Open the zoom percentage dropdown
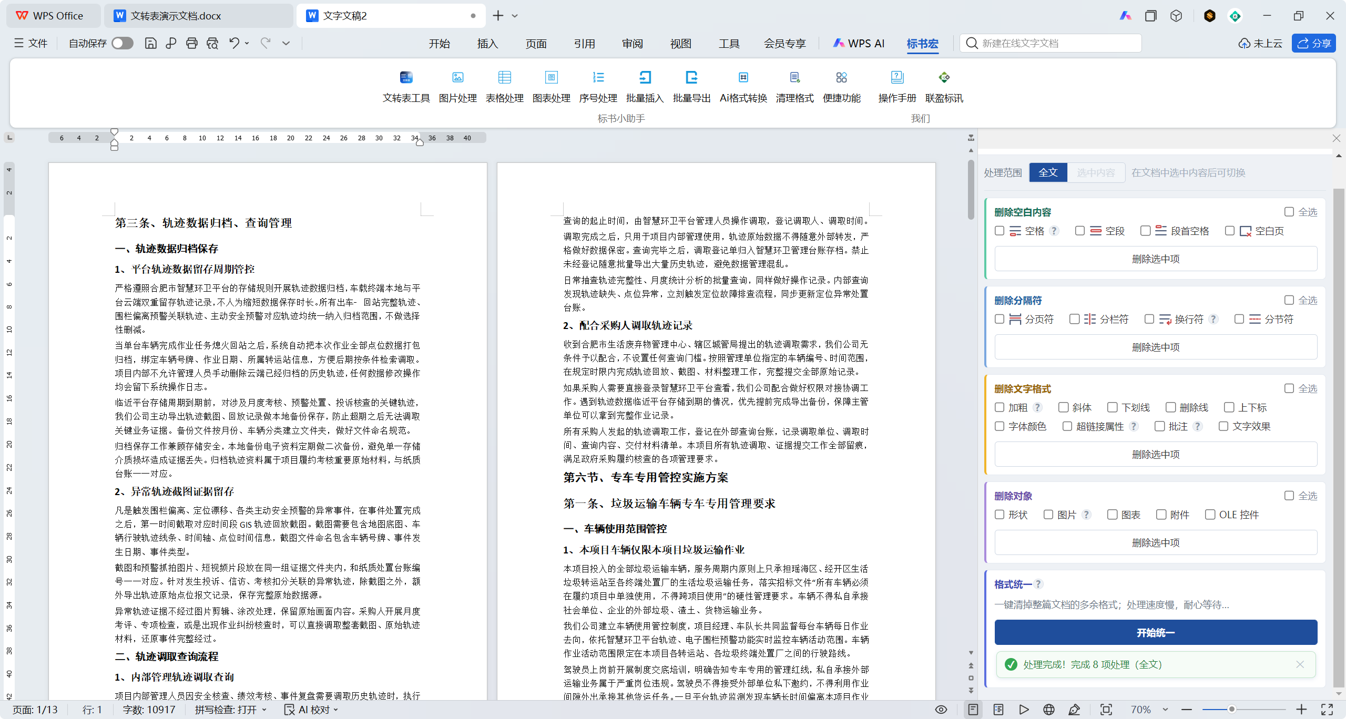Image resolution: width=1346 pixels, height=719 pixels. point(1165,710)
